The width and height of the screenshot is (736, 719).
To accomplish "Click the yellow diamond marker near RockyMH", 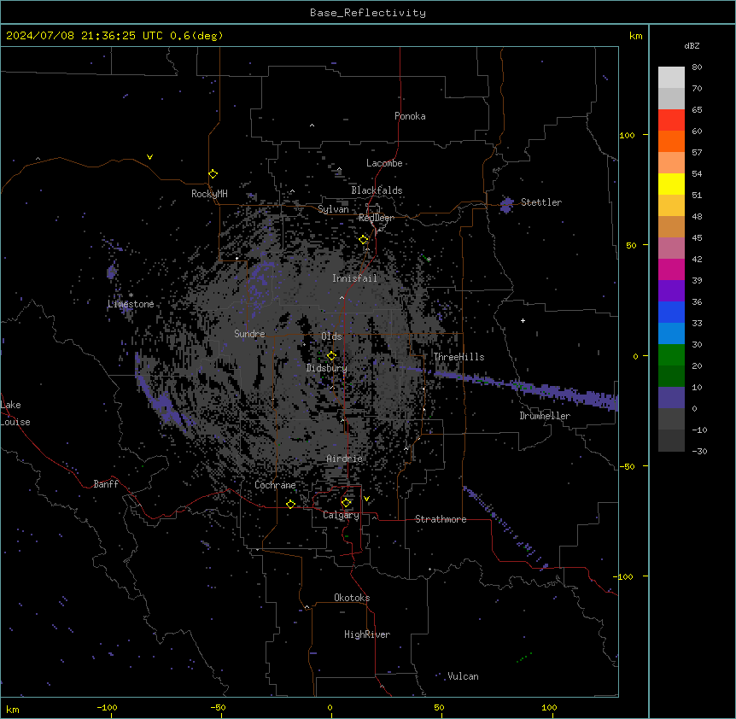I will point(213,174).
